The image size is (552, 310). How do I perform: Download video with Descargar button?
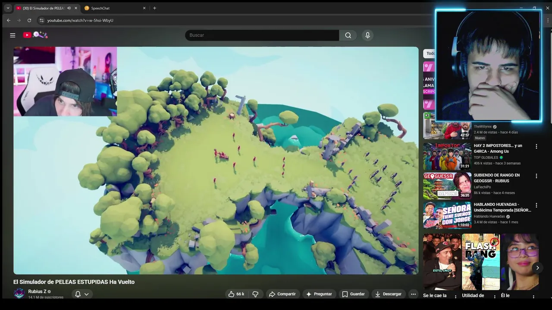(388, 294)
